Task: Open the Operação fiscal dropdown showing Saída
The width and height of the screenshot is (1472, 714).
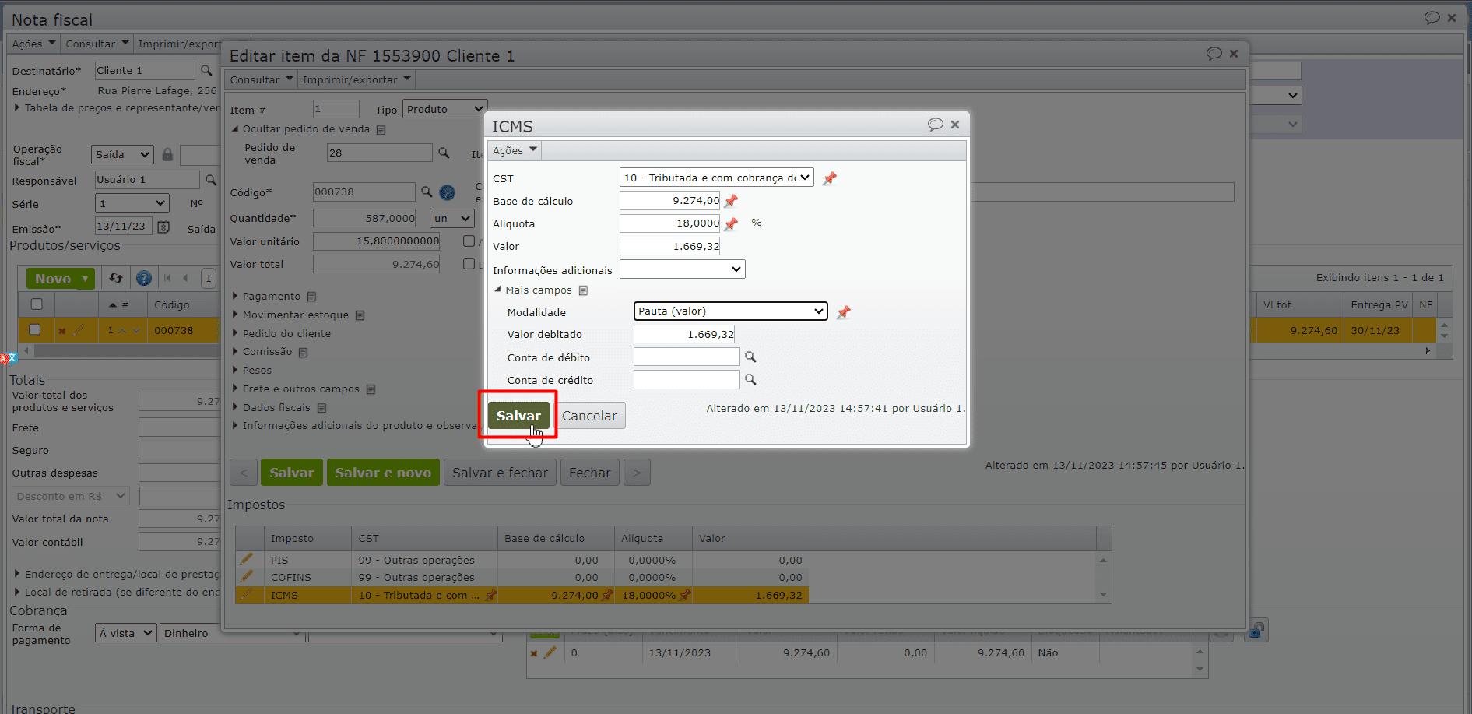Action: tap(122, 154)
